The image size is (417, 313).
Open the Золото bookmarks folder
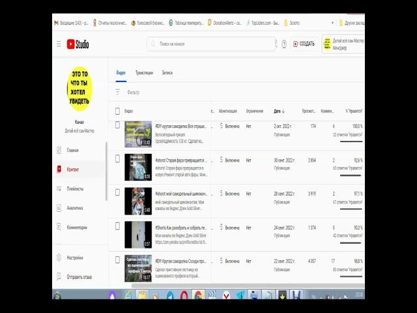[292, 23]
